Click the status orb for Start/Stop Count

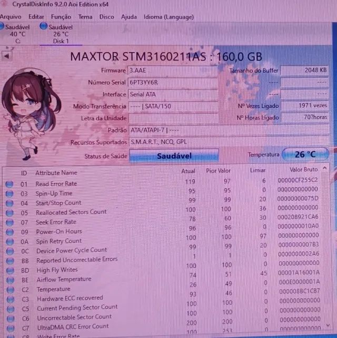[9, 203]
